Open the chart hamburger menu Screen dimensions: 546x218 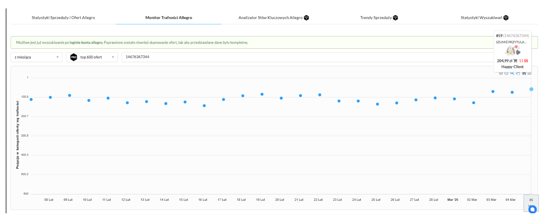point(529,73)
